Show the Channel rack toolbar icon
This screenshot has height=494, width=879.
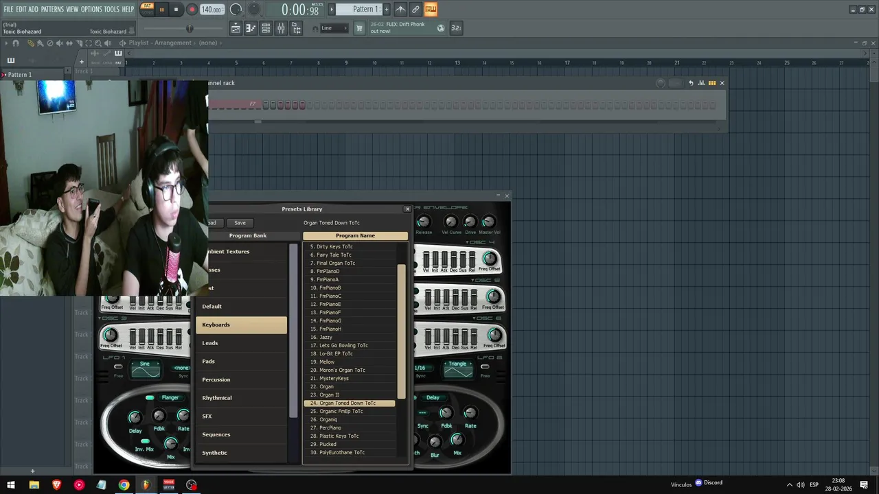coord(266,28)
